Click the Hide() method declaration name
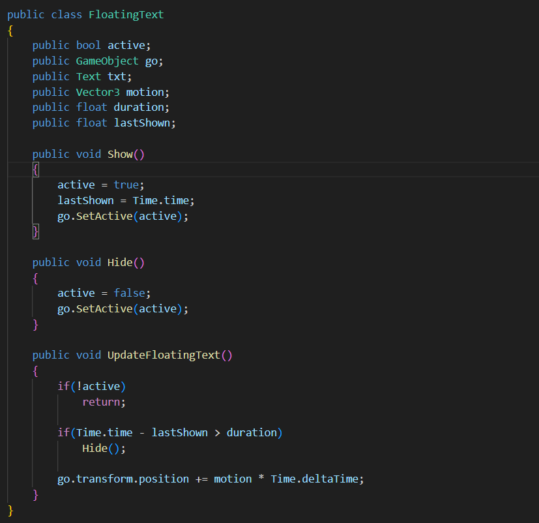The width and height of the screenshot is (539, 523). point(126,262)
